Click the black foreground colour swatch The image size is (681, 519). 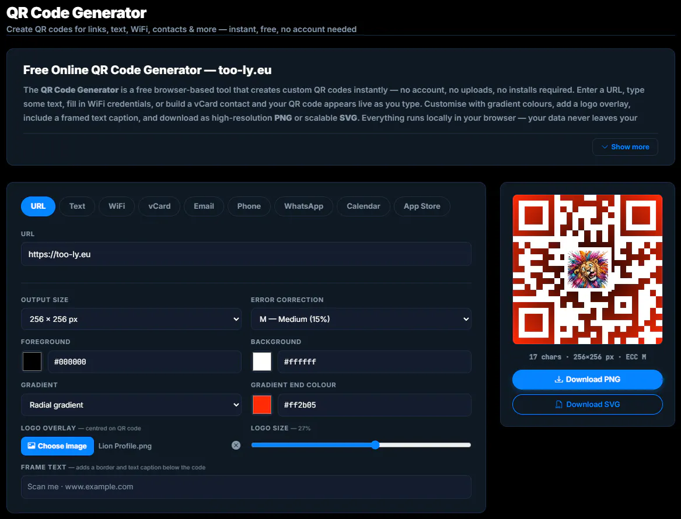32,362
